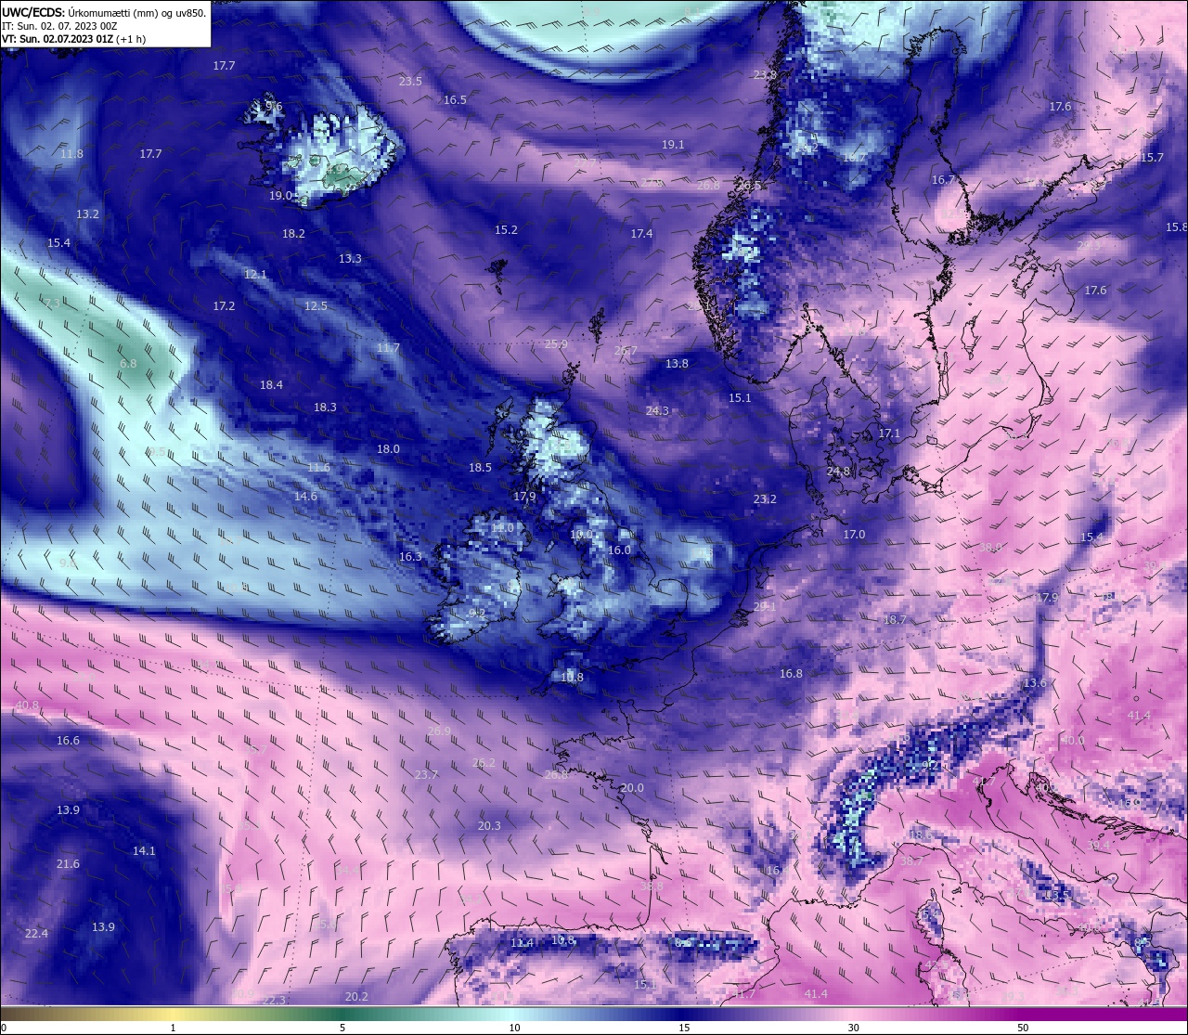Click the map value '15.8'
Image resolution: width=1188 pixels, height=1035 pixels.
click(x=1176, y=227)
